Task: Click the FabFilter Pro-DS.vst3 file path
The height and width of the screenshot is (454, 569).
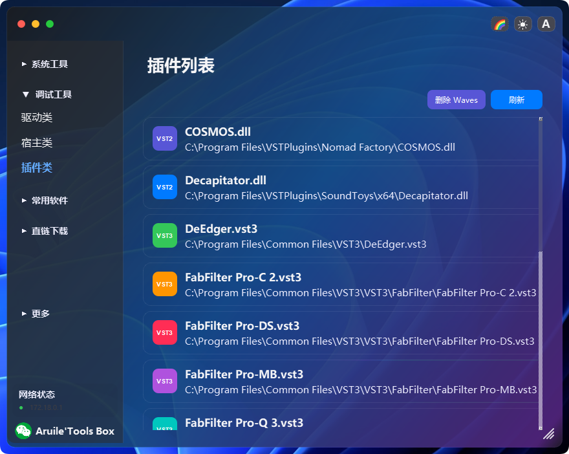Action: pos(360,341)
